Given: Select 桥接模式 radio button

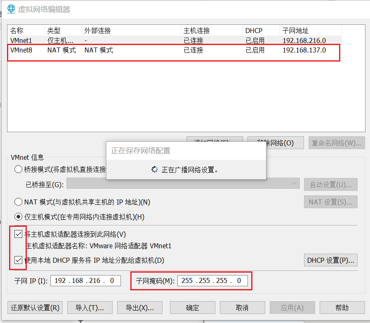Looking at the screenshot, I should (18, 169).
